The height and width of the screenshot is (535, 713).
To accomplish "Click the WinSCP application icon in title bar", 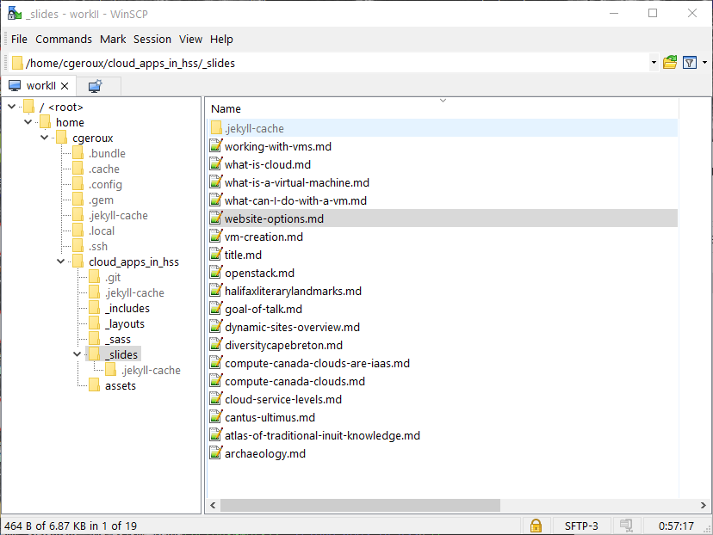I will coord(14,14).
